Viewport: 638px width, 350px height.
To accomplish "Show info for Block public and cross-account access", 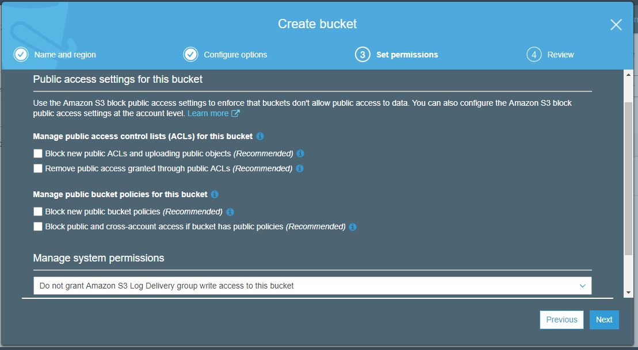I will click(x=353, y=227).
